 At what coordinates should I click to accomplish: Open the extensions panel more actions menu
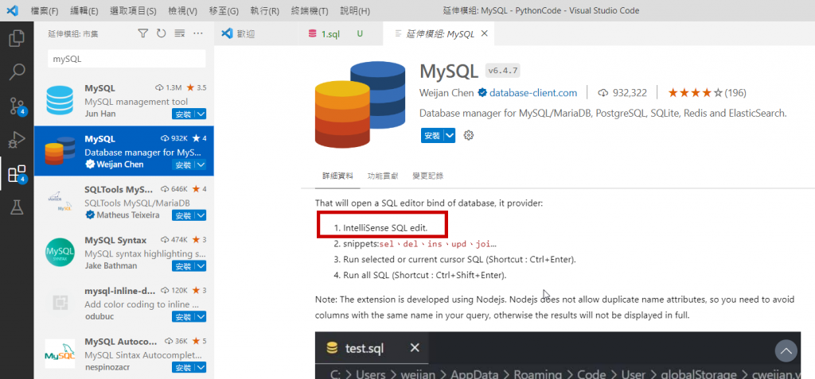click(197, 33)
